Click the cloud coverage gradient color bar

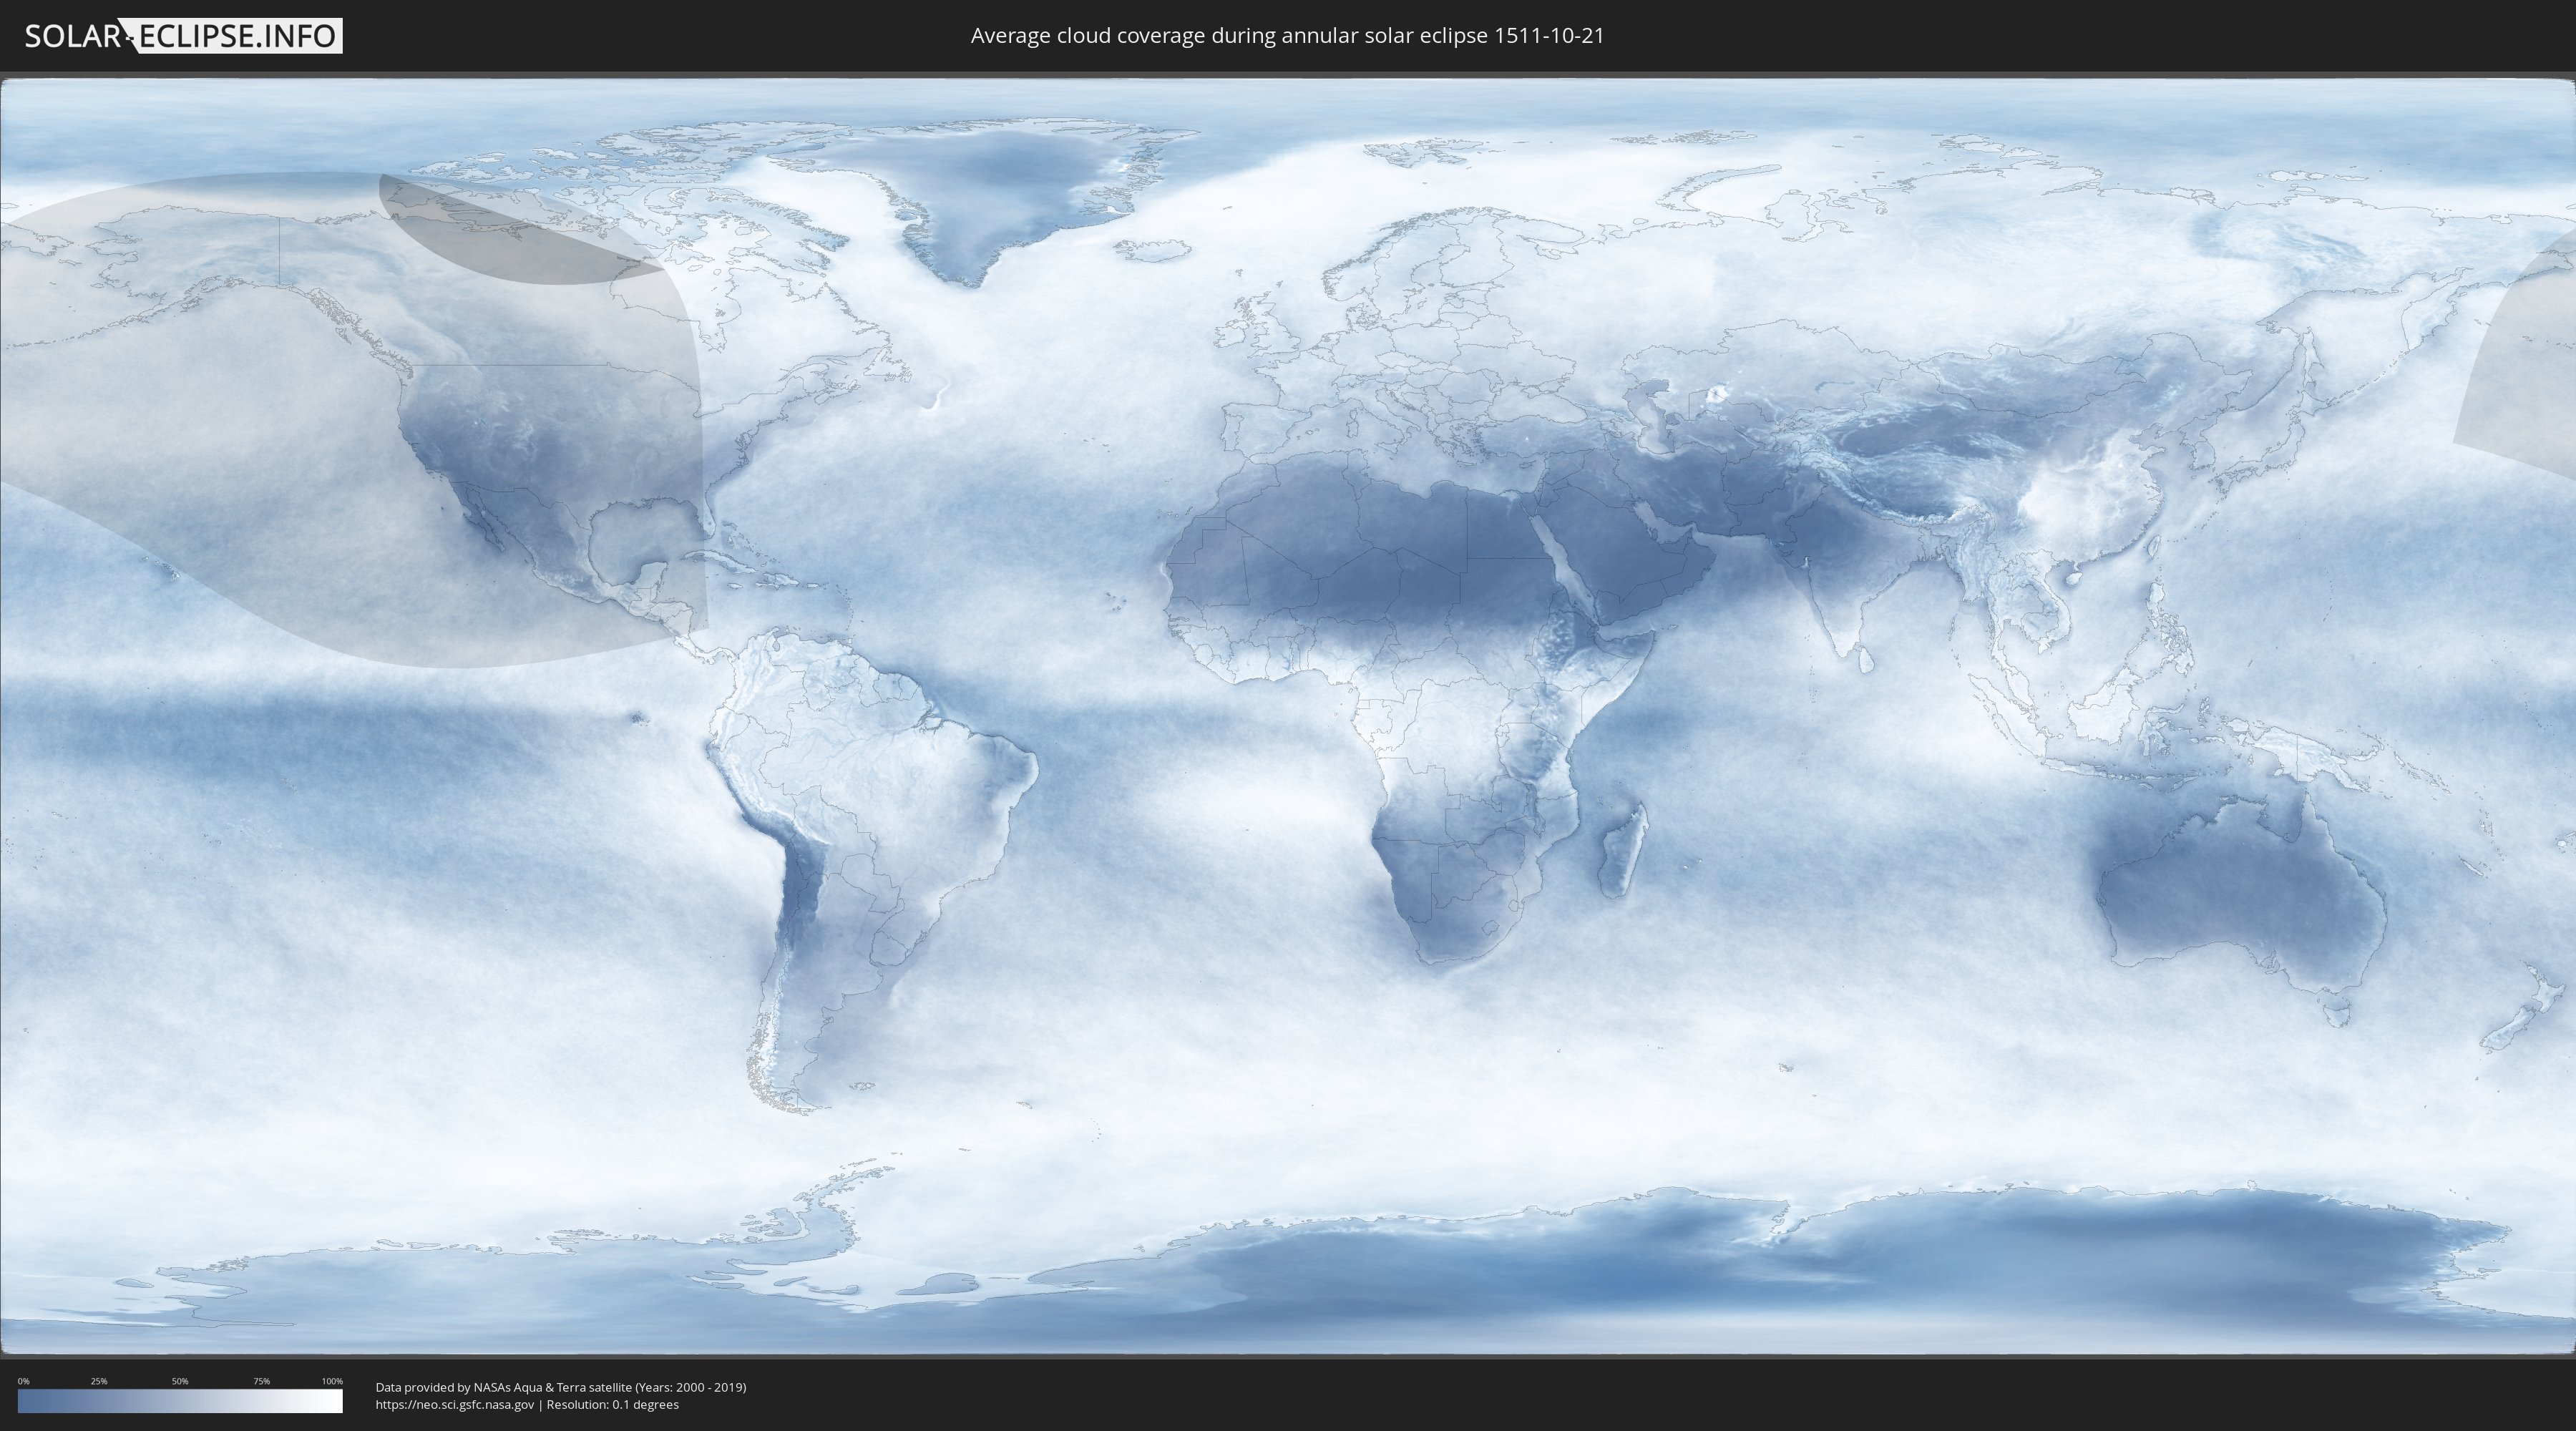pos(180,1401)
